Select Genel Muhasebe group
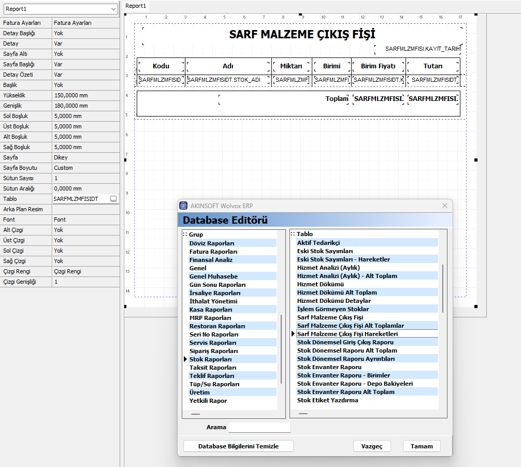This screenshot has height=467, width=521. tap(233, 276)
